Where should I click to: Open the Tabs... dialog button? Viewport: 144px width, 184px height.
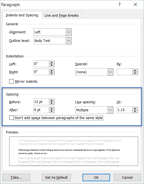[16, 177]
